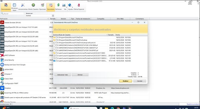
Task: Click the 14°C weather widget on taskbar
Action: pos(6,108)
